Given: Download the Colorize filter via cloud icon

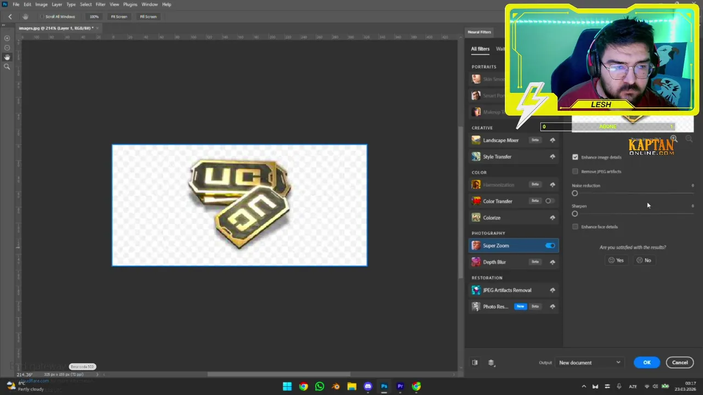Looking at the screenshot, I should [x=553, y=218].
